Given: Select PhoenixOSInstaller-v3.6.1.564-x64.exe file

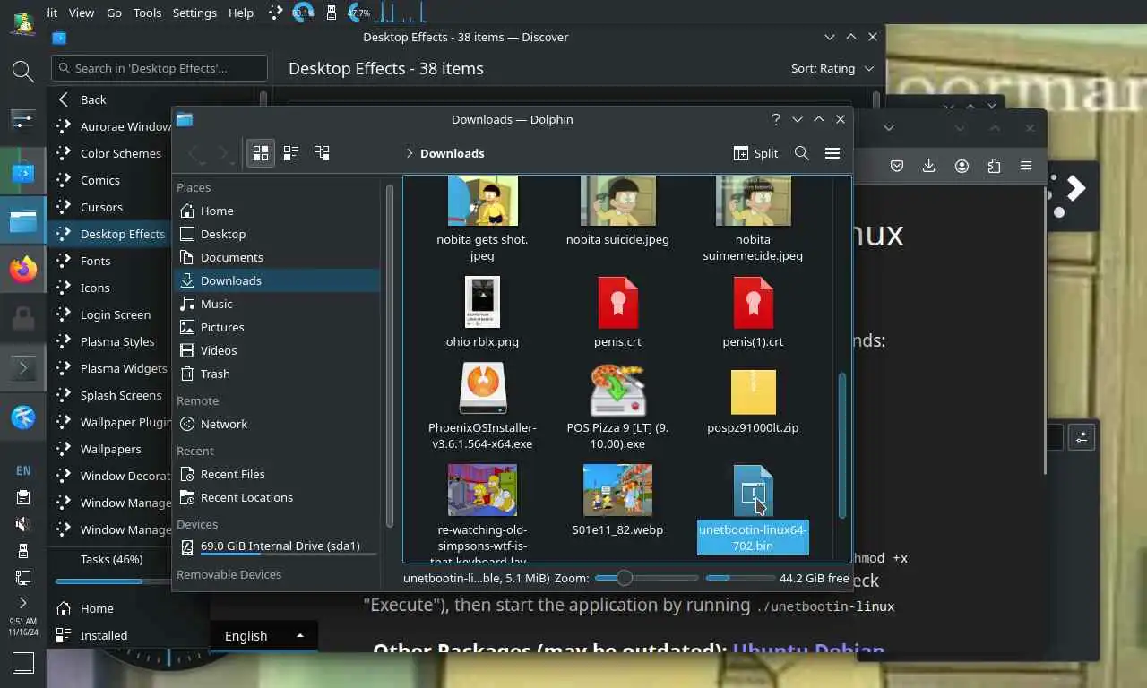Looking at the screenshot, I should click(482, 408).
